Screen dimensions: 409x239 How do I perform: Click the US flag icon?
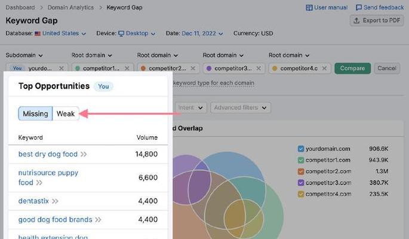(38, 33)
